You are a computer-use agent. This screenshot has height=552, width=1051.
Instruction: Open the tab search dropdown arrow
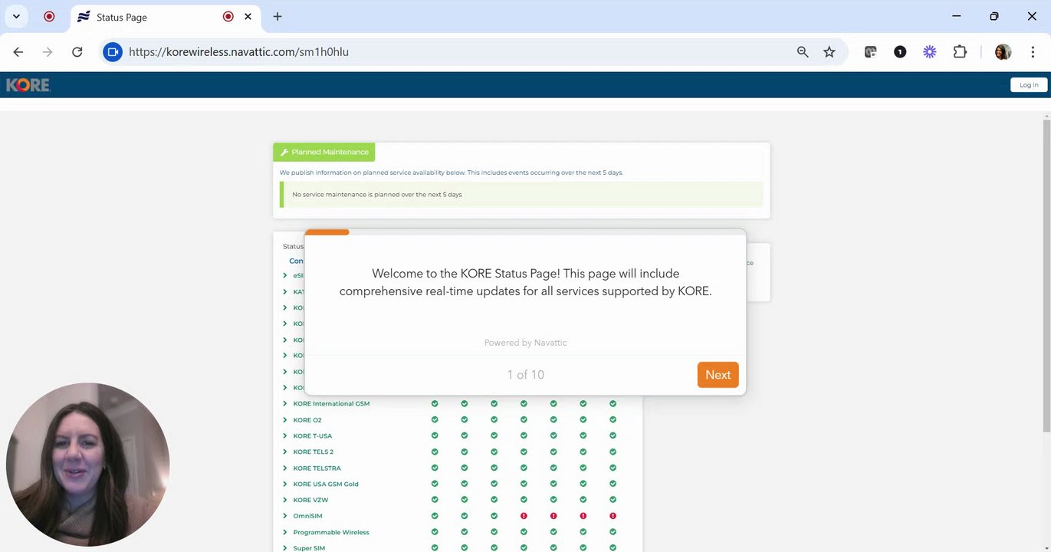(16, 16)
